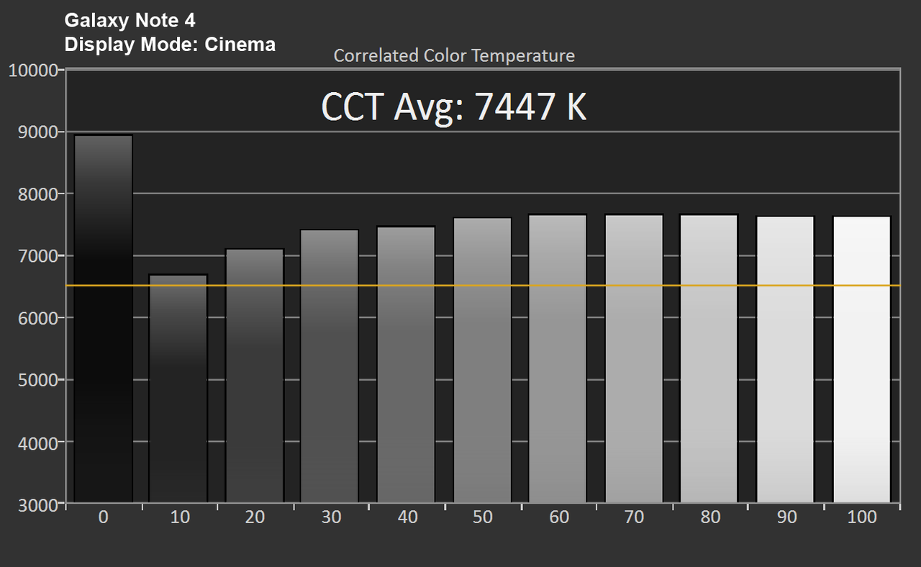Select the x-axis label 70
Viewport: 921px width, 567px height.
(x=635, y=517)
